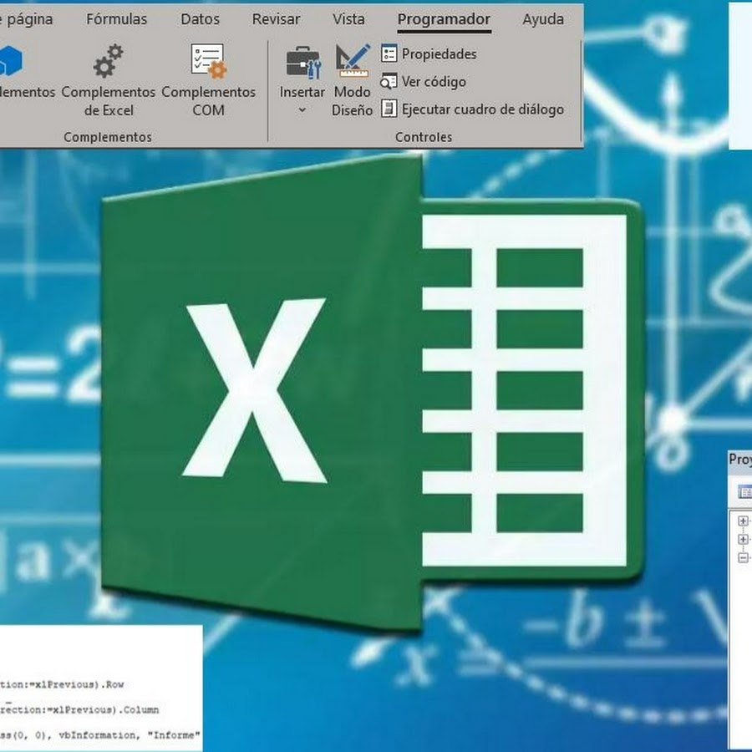Click Ejecutar cuadro de diálogo icon
The height and width of the screenshot is (752, 752).
pos(389,109)
